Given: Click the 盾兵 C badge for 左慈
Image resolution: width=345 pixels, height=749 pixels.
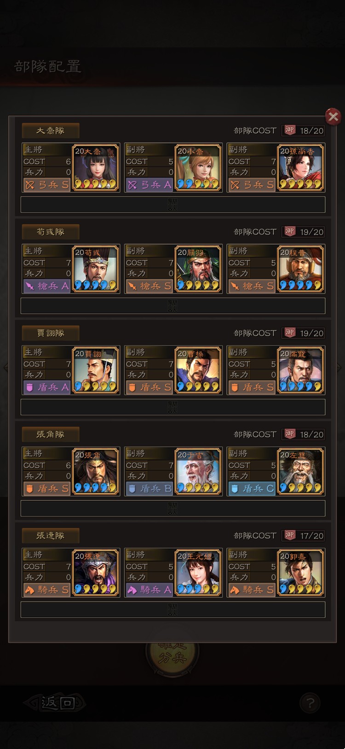Looking at the screenshot, I should click(252, 489).
